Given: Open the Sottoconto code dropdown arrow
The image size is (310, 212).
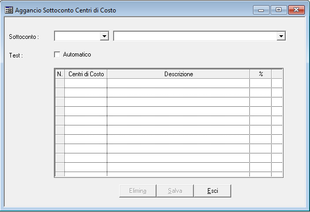Looking at the screenshot, I should click(x=104, y=36).
